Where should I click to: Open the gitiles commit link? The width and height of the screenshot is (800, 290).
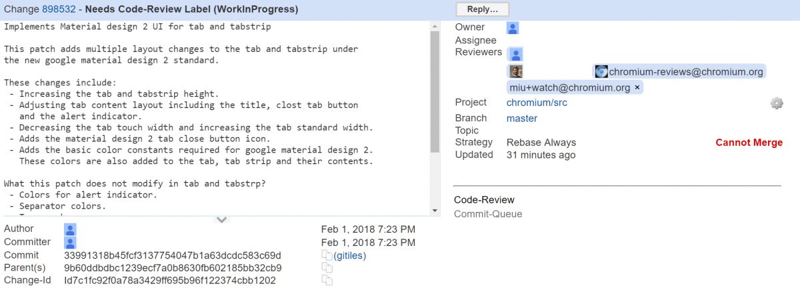pos(350,256)
